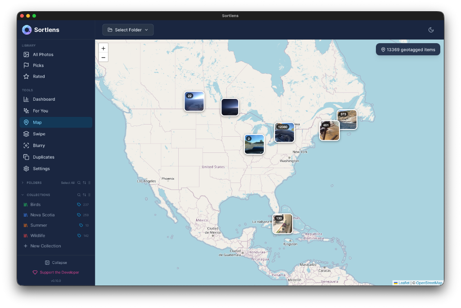Open the Select Folder dropdown
461x308 pixels.
pyautogui.click(x=128, y=30)
